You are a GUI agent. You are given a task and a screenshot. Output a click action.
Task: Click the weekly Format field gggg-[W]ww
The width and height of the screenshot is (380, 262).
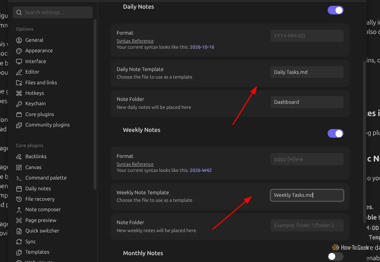pos(307,159)
